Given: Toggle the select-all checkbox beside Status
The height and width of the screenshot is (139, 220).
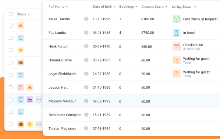Looking at the screenshot, I should point(11,14).
